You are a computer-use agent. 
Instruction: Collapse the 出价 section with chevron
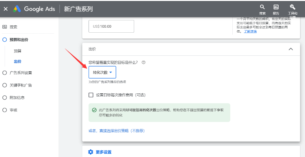point(291,49)
